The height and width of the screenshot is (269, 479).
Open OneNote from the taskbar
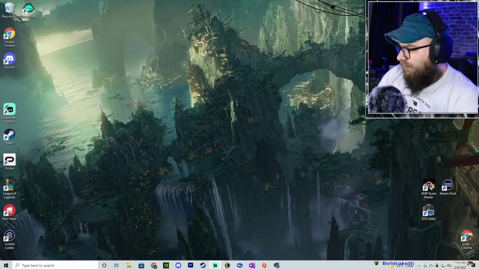coord(252,265)
